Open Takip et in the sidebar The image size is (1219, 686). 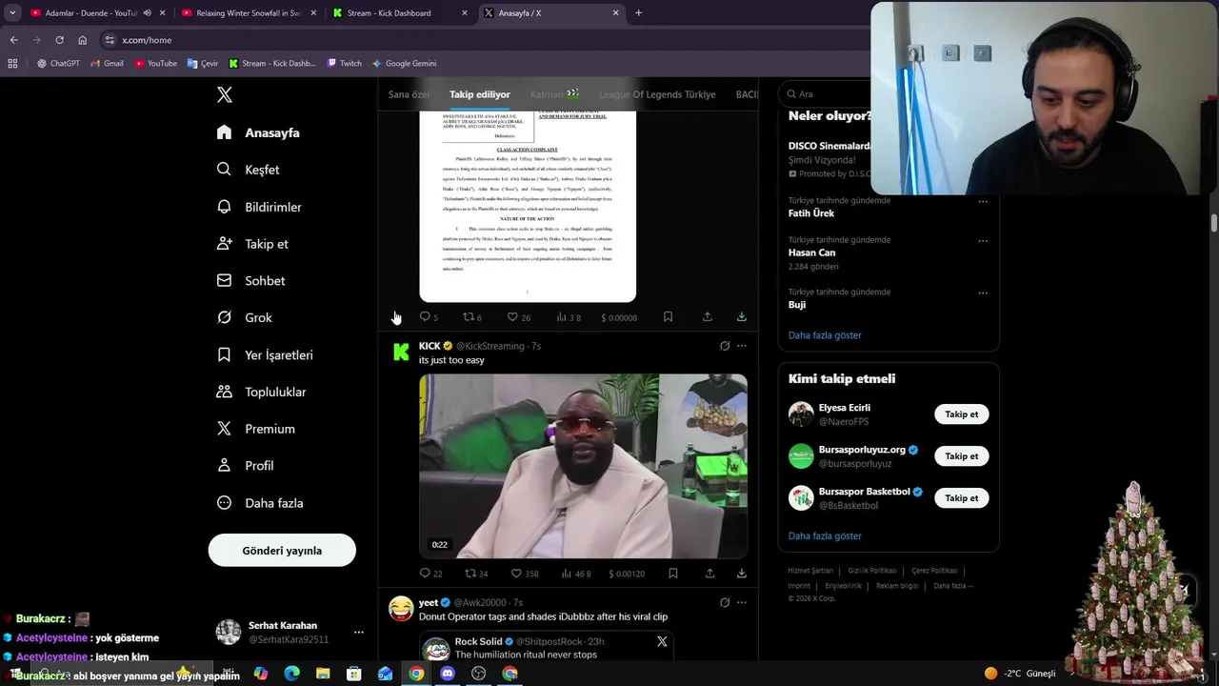[252, 244]
